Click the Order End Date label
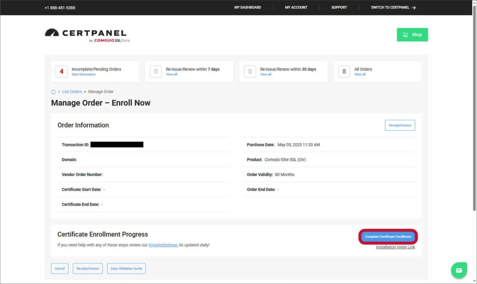 pyautogui.click(x=261, y=189)
